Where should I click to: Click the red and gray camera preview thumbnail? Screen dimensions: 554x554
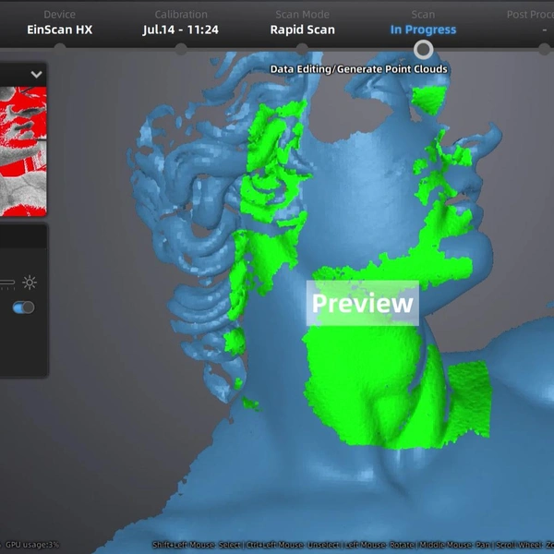point(23,151)
